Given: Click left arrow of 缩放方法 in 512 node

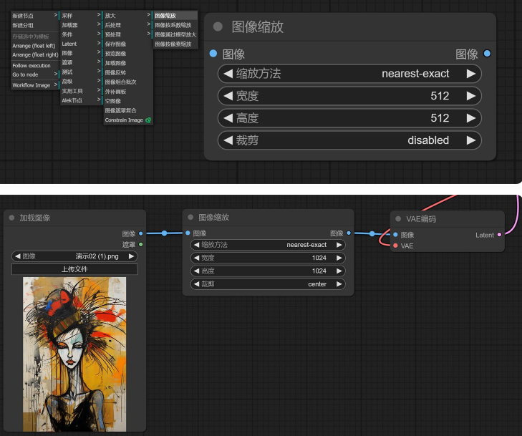Looking at the screenshot, I should coord(228,74).
